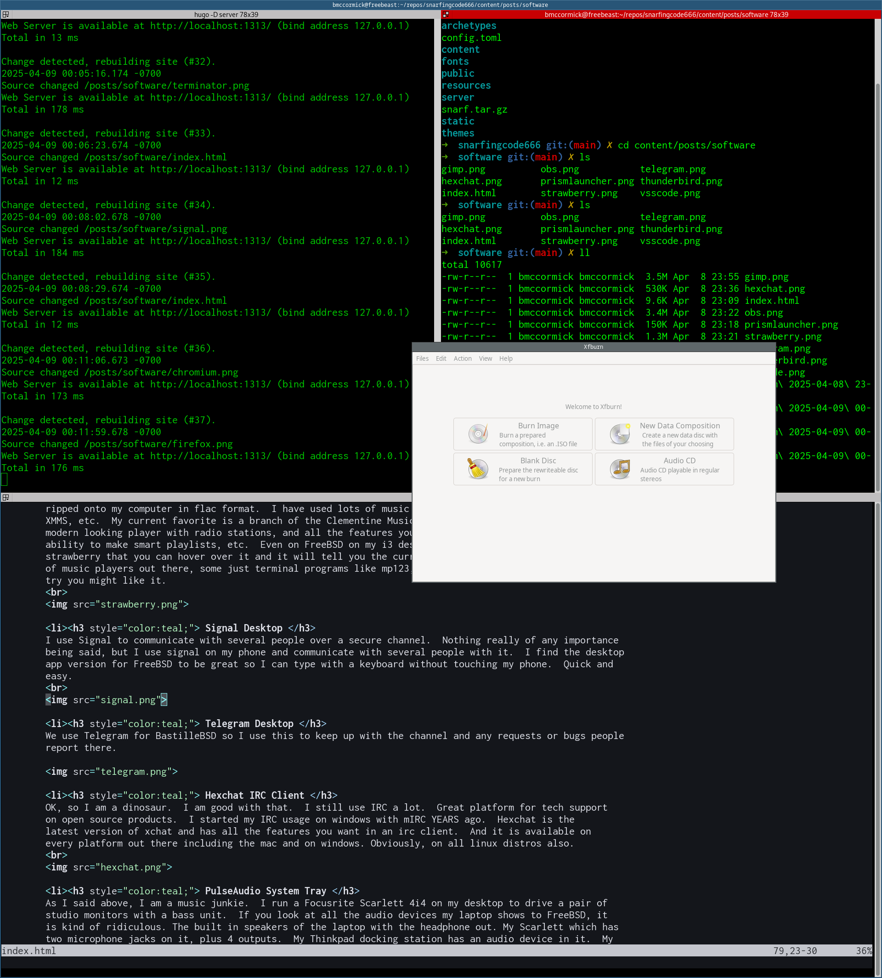Open the Files menu in Xfburn
The height and width of the screenshot is (978, 882).
[422, 358]
